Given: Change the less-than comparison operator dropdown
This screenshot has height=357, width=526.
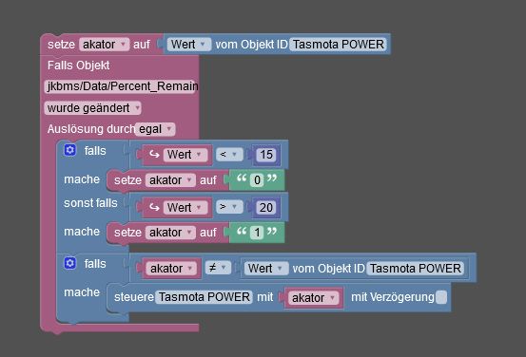Looking at the screenshot, I should coord(229,155).
